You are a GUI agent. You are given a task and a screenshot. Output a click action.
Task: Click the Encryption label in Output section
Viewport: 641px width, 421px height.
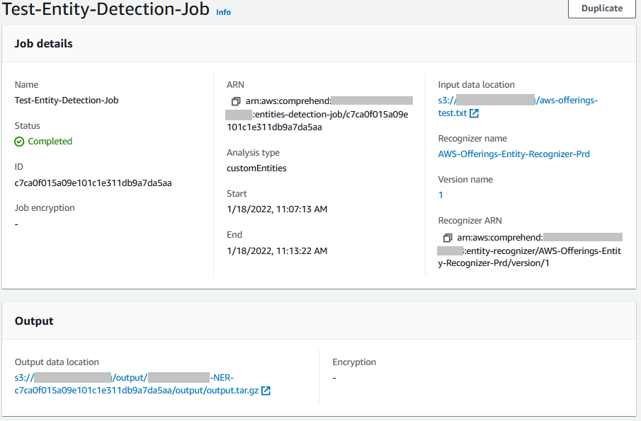coord(354,362)
